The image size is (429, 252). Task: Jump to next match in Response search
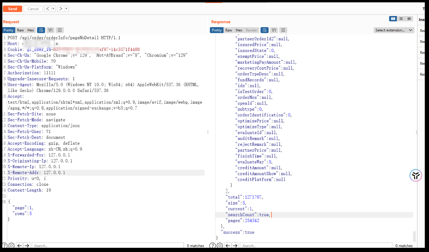pos(235,245)
